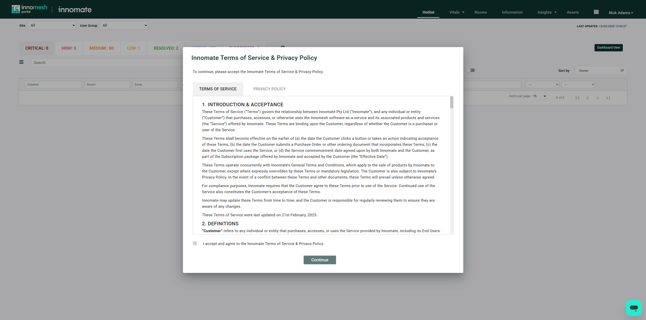This screenshot has width=646, height=320.
Task: Open the first filter select in table header
Action: pos(543,84)
